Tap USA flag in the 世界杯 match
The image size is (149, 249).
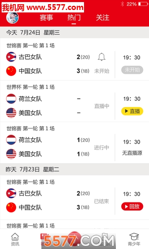(11, 113)
